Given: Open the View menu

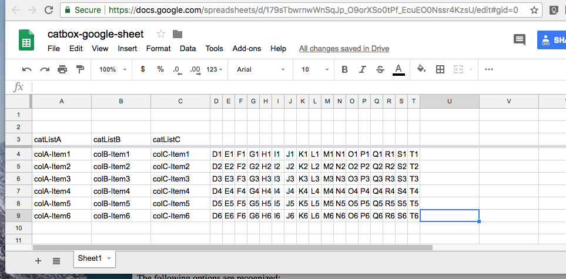Looking at the screenshot, I should click(100, 48).
